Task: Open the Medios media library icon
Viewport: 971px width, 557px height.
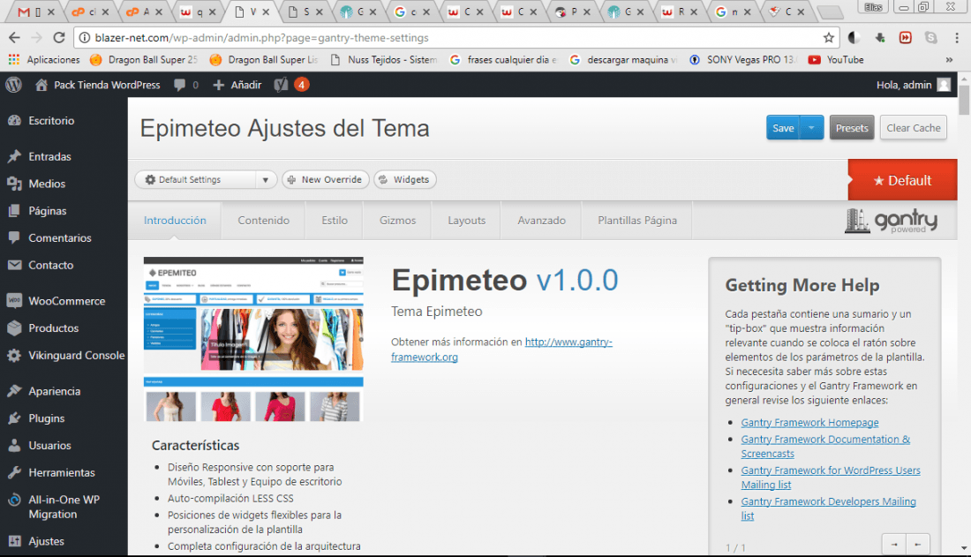Action: coord(14,184)
